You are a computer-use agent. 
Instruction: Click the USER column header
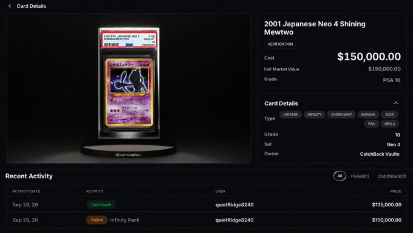220,191
